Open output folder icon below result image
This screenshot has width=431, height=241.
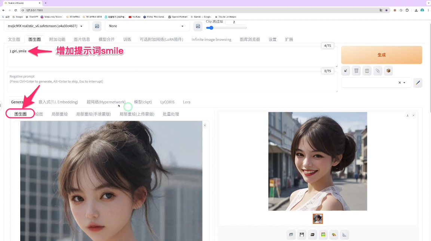(291, 235)
